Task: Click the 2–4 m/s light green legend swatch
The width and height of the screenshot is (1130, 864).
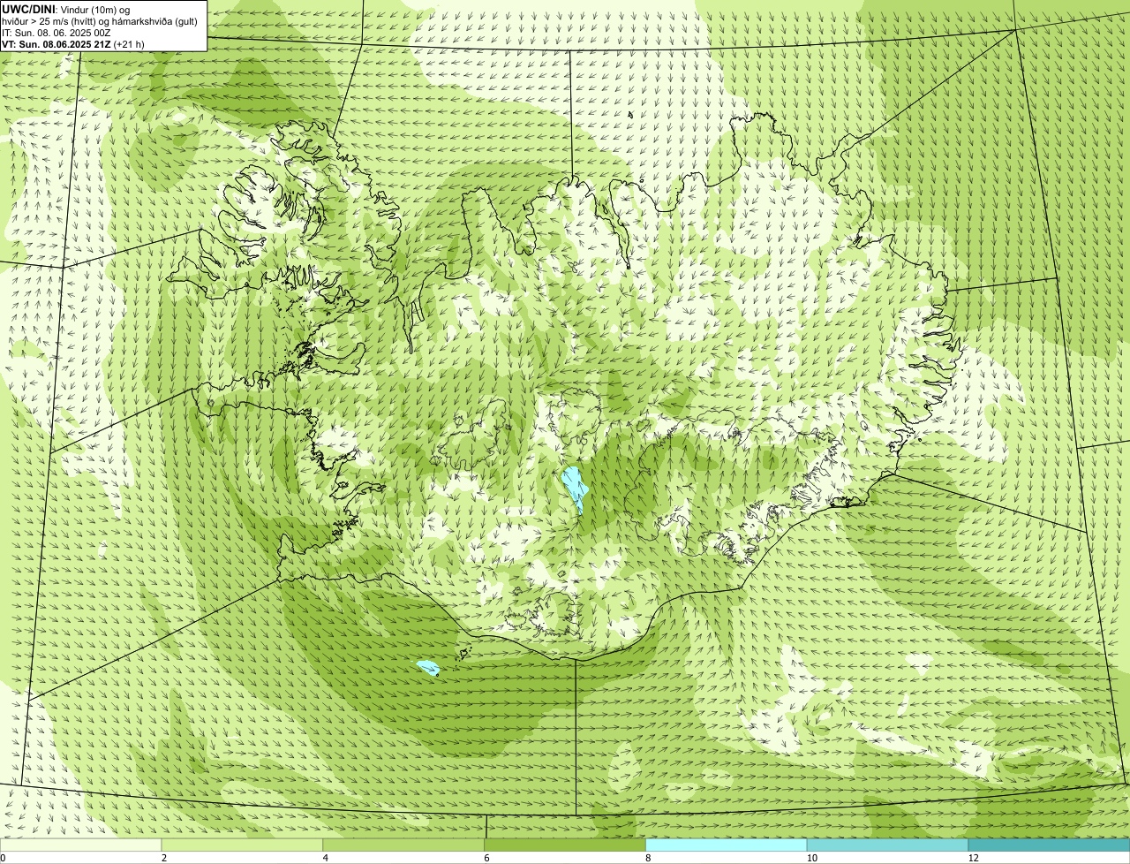Action: [244, 845]
